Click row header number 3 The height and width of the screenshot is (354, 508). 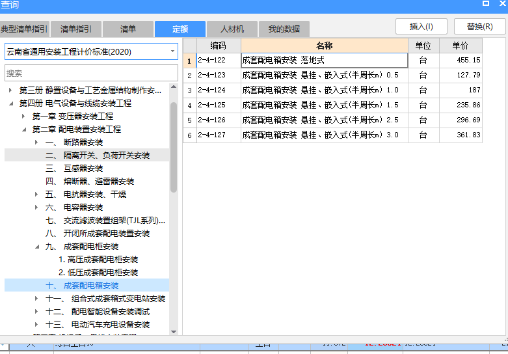click(x=190, y=90)
